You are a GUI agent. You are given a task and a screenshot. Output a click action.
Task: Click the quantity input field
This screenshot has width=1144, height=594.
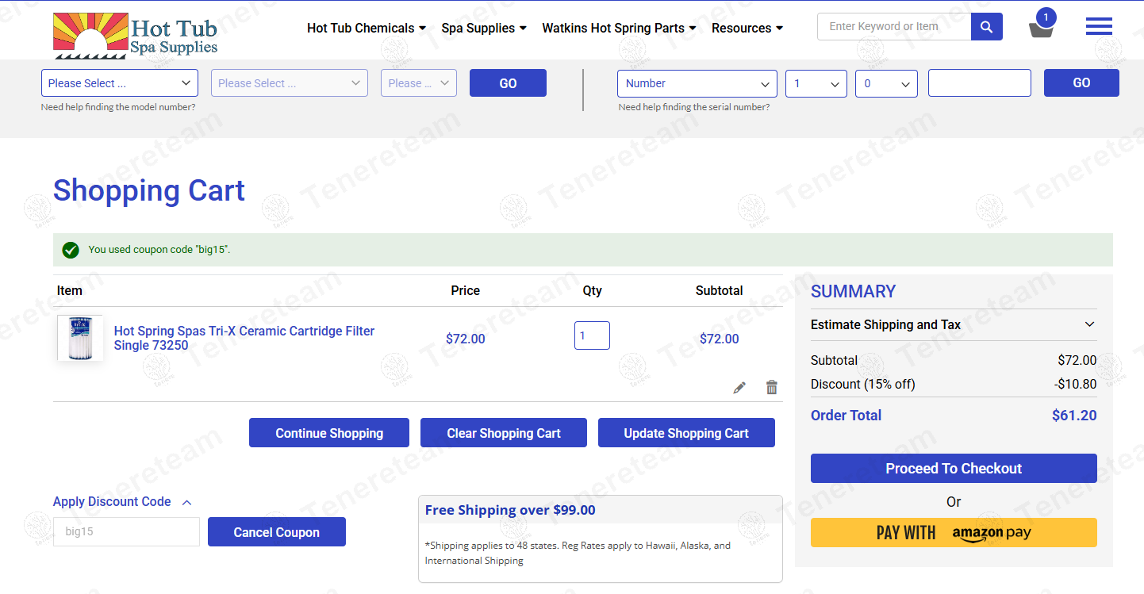pos(592,335)
